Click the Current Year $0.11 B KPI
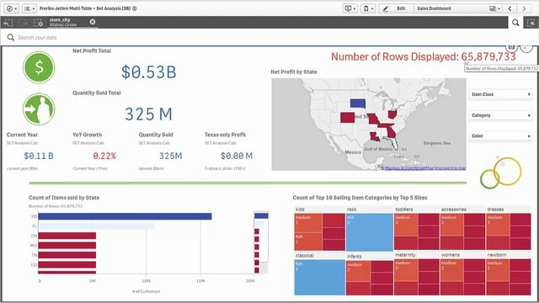Viewport: 539px width, 303px height. pos(39,156)
